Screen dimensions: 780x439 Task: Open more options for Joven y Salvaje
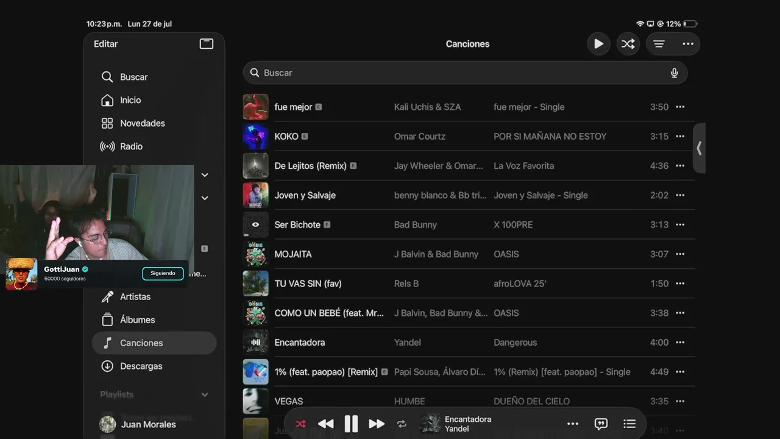click(680, 195)
